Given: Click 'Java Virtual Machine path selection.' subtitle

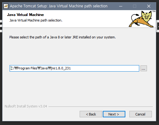Looking at the screenshot, I should [36, 20].
